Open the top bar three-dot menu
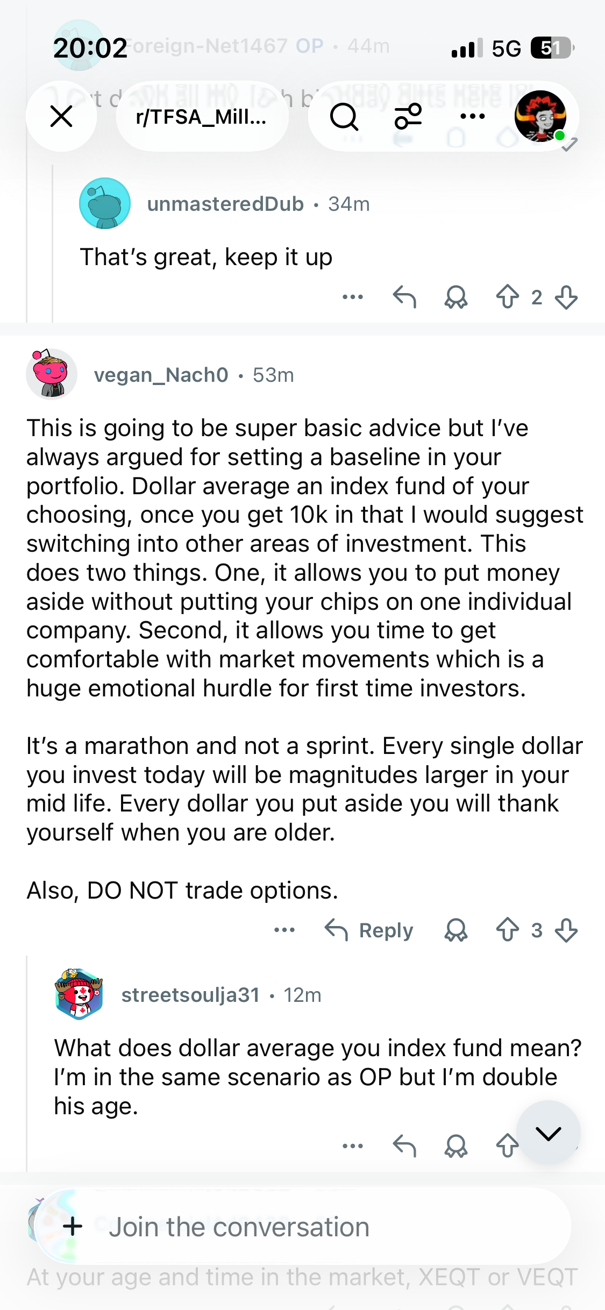 point(473,116)
